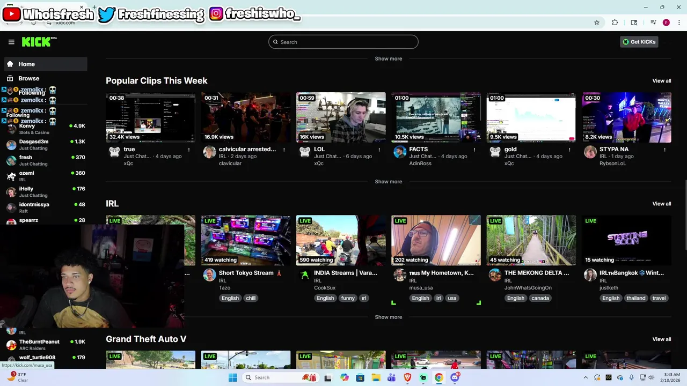
Task: View all Grand Theft Auto V streams
Action: (x=661, y=339)
